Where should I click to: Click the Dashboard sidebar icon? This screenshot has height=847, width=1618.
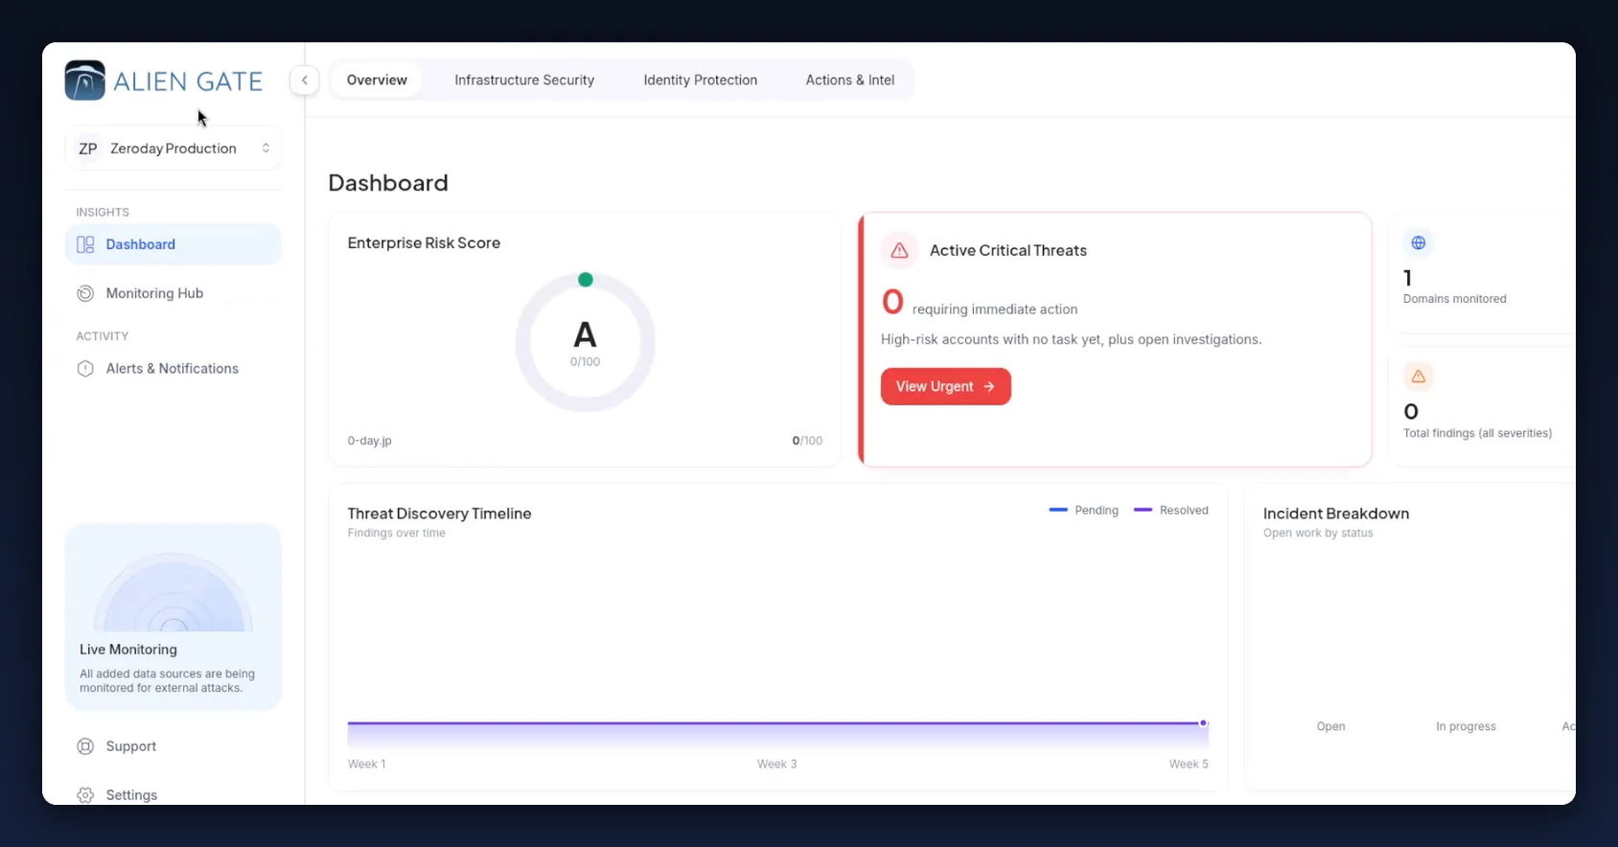click(85, 244)
